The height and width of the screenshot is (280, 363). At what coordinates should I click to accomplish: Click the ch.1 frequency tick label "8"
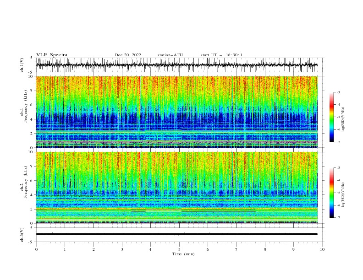tap(32, 91)
